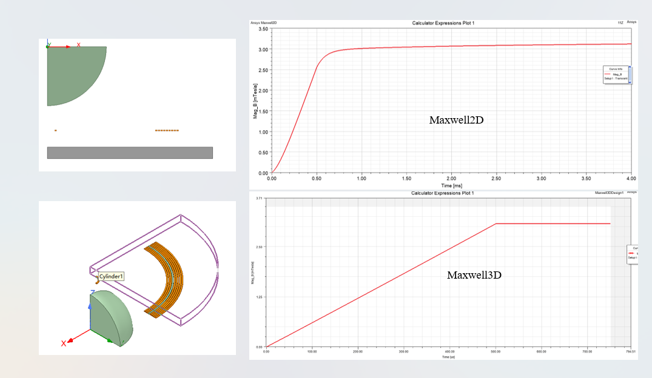The image size is (652, 378).
Task: Click the row of orange coil squares in 2D model
Action: pyautogui.click(x=167, y=130)
